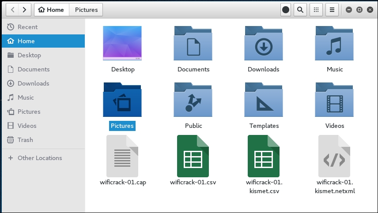Screen dimensions: 378x213
Task: Select the wificrack-01.csv spreadsheet file
Action: click(x=193, y=156)
